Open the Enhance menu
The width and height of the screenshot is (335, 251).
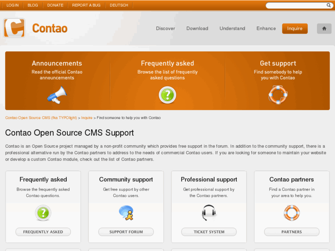pyautogui.click(x=266, y=29)
